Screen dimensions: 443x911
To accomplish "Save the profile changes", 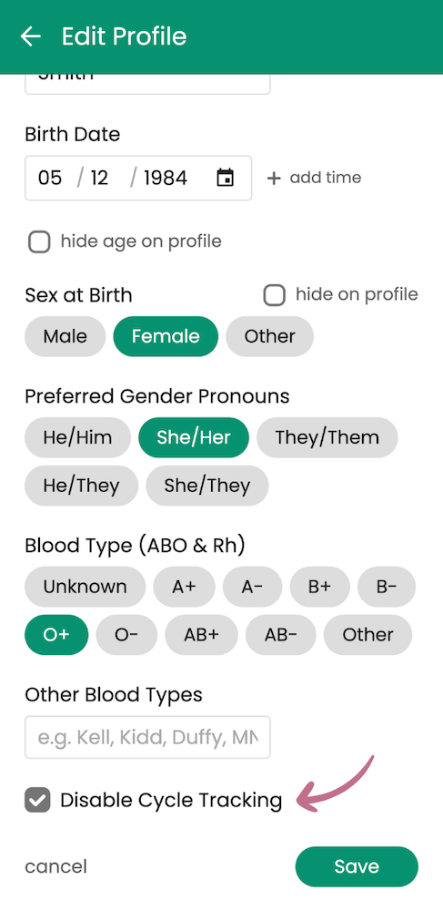I will pos(357,867).
